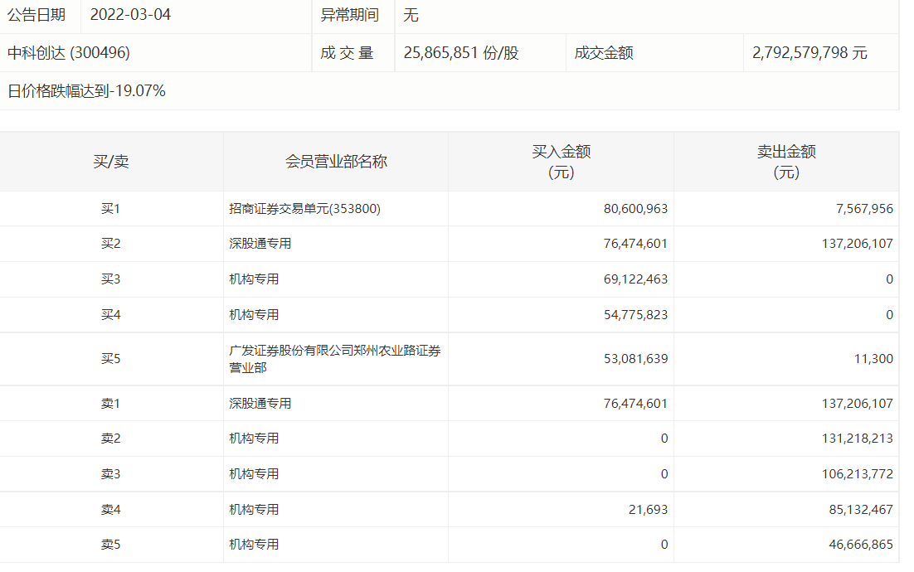Click the 成交量 value 25,865,851 份/股
914x572 pixels.
[x=461, y=53]
